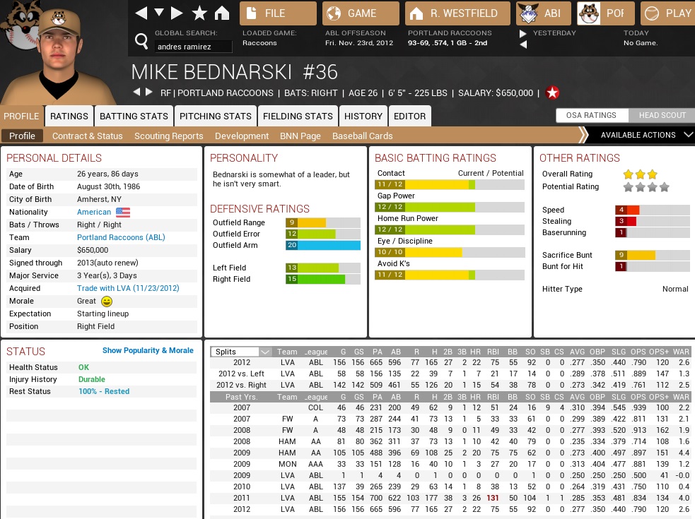The width and height of the screenshot is (695, 519).
Task: Click the Outfield Arm blue rating bar
Action: [323, 245]
